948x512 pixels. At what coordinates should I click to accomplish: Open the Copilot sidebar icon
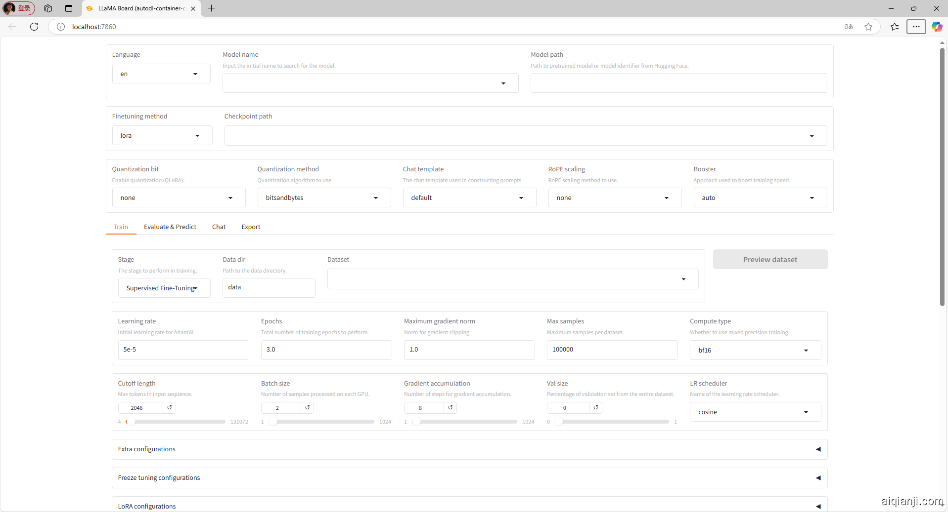click(937, 27)
